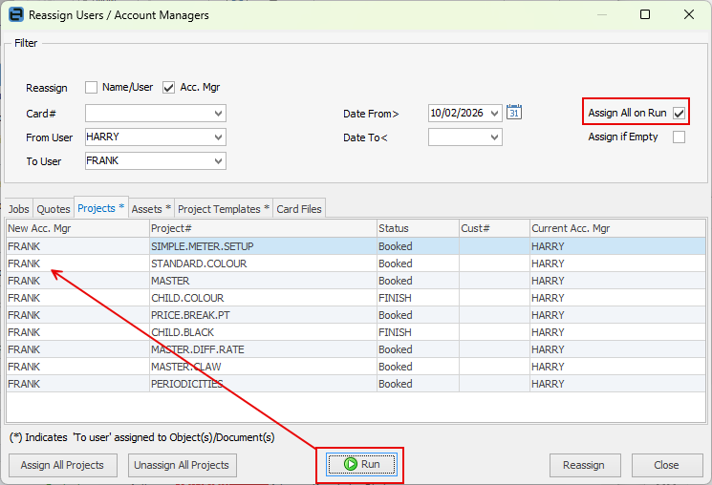The width and height of the screenshot is (712, 485).
Task: Open the Project Templates tab
Action: 224,209
